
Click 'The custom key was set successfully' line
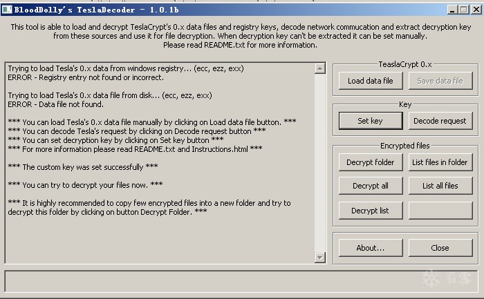click(83, 167)
